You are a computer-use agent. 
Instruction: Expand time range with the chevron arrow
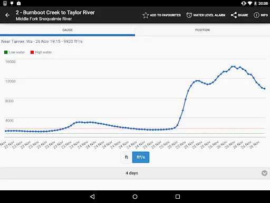[264, 173]
